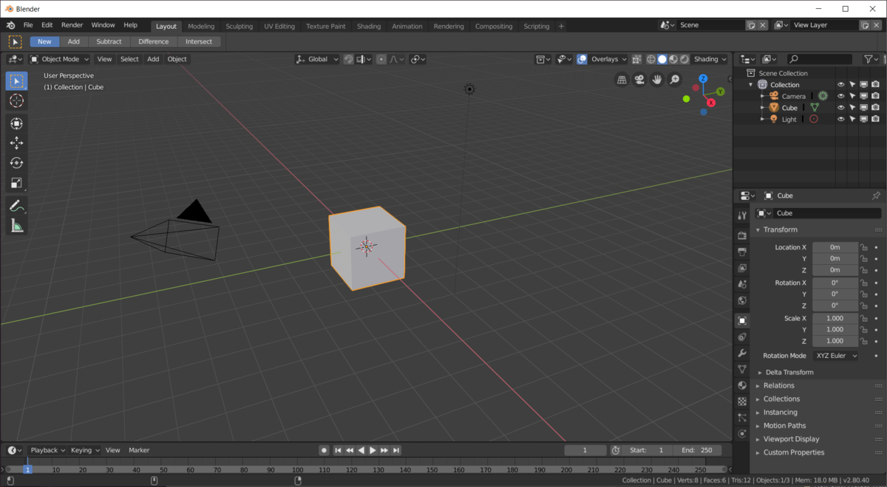Open the Render menu in the top bar

pyautogui.click(x=72, y=24)
